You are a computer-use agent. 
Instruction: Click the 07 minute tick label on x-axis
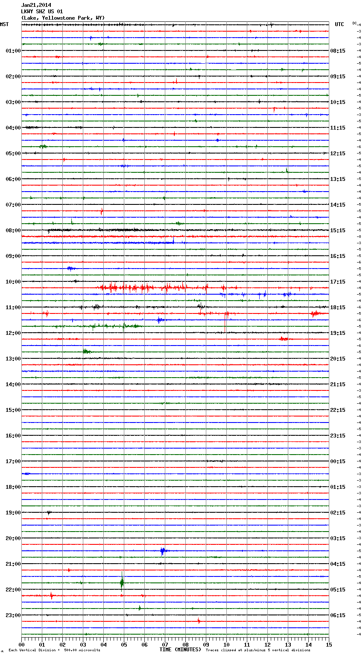pos(165,644)
